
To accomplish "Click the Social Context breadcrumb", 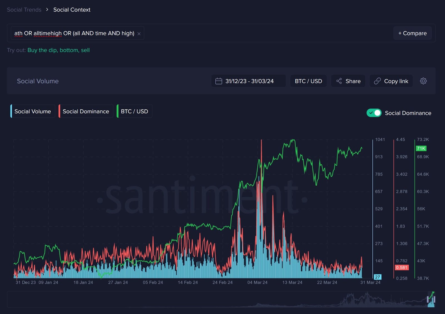I will [x=72, y=10].
